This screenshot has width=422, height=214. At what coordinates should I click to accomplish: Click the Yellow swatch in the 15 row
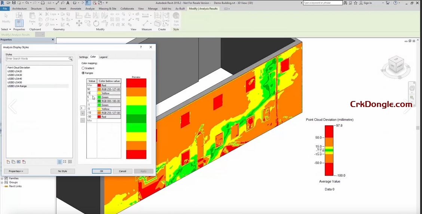pyautogui.click(x=99, y=93)
